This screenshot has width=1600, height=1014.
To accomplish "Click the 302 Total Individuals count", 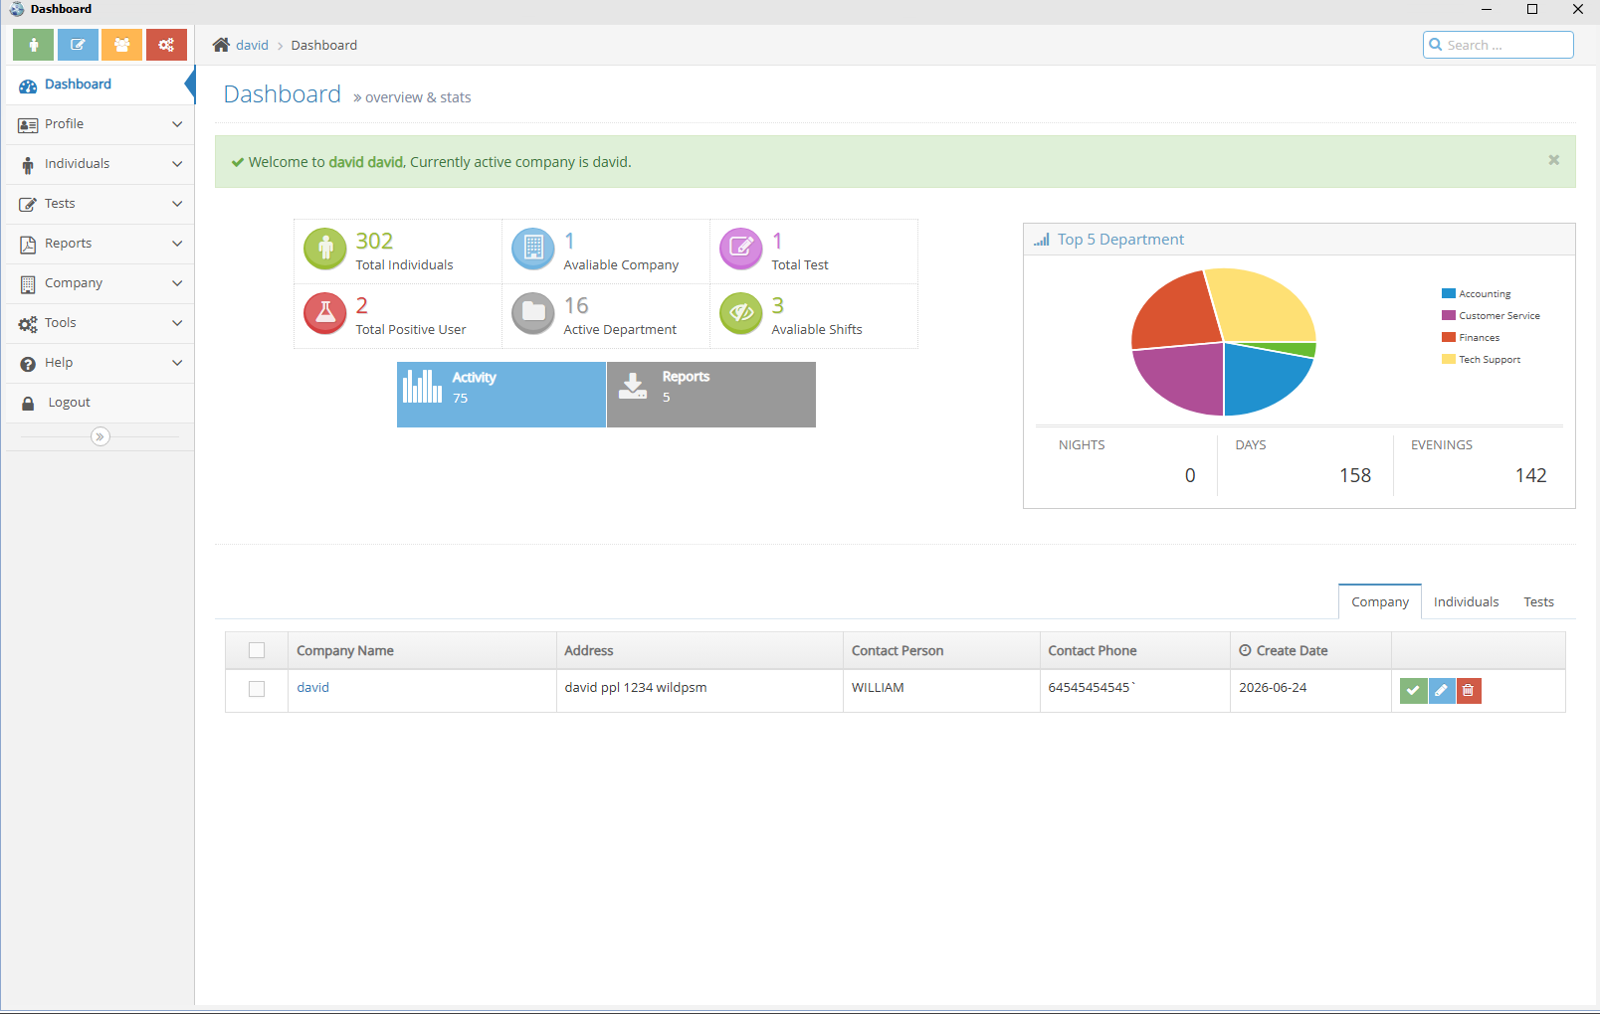I will [x=374, y=241].
